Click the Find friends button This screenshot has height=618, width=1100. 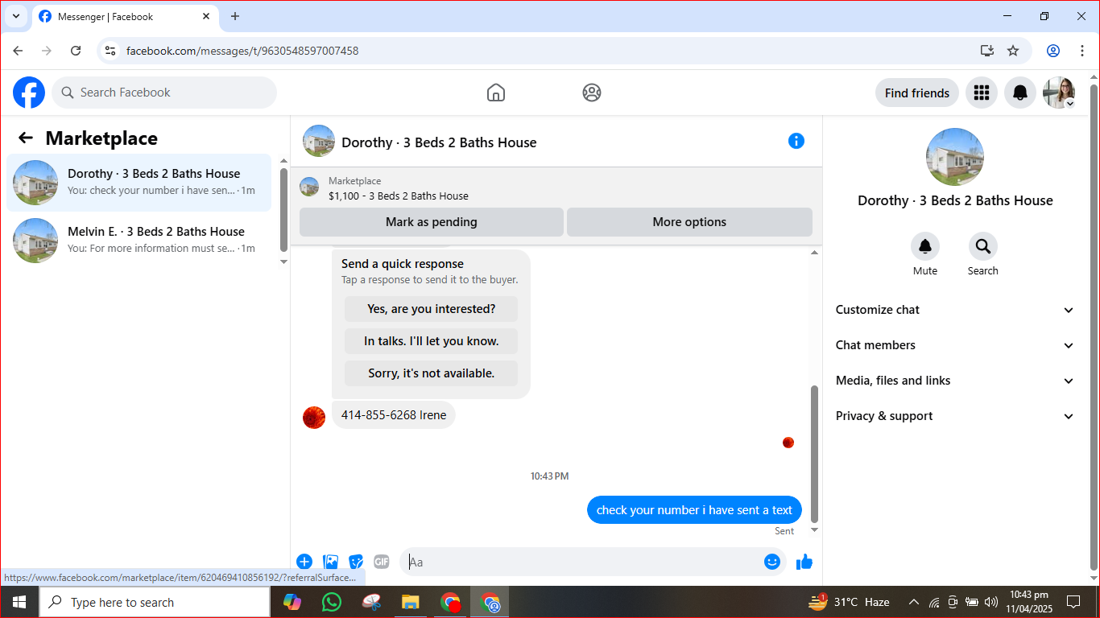[917, 93]
